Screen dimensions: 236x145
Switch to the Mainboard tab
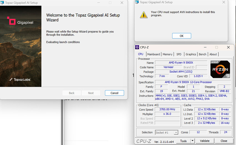pyautogui.click(x=154, y=54)
